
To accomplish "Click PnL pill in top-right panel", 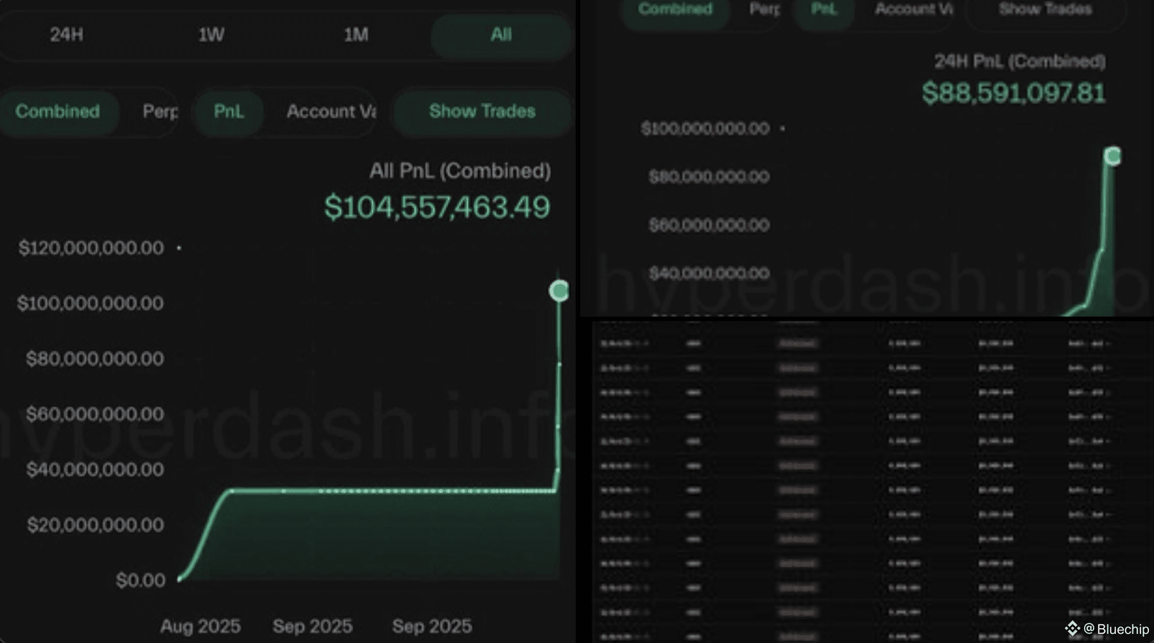I will coord(823,9).
